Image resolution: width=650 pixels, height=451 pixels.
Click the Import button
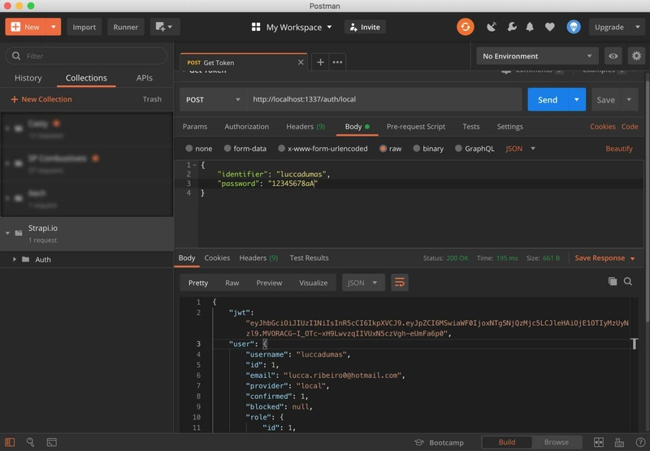click(x=84, y=27)
